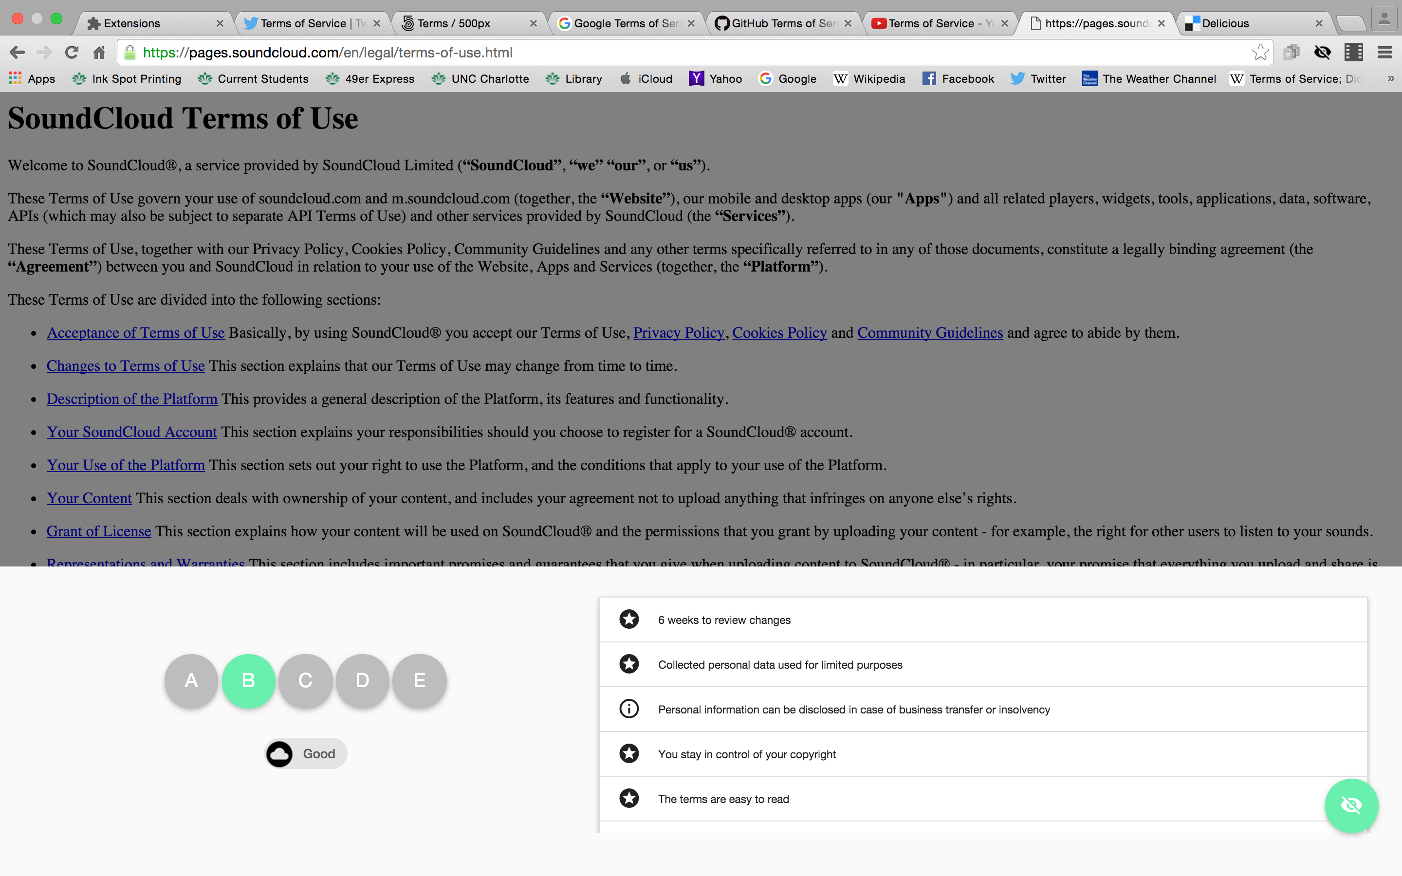Click the Apps grid bookmark icon
The width and height of the screenshot is (1402, 876).
point(15,78)
